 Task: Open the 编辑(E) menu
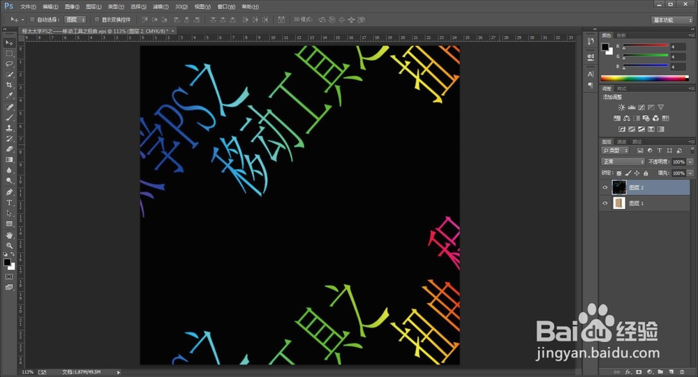[50, 7]
